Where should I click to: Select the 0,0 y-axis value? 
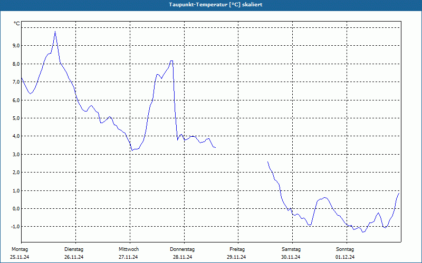coord(16,208)
